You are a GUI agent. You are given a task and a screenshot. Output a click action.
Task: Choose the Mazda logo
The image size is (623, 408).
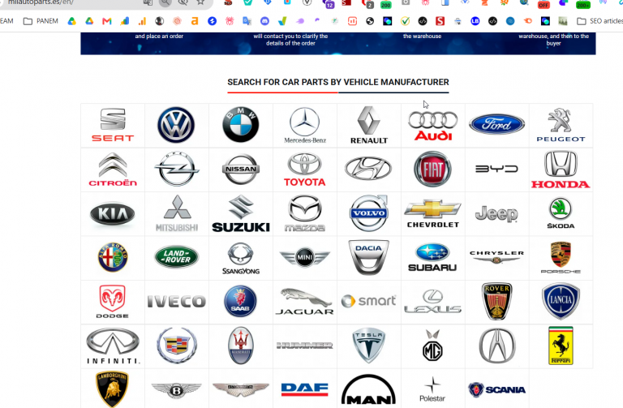tap(305, 213)
